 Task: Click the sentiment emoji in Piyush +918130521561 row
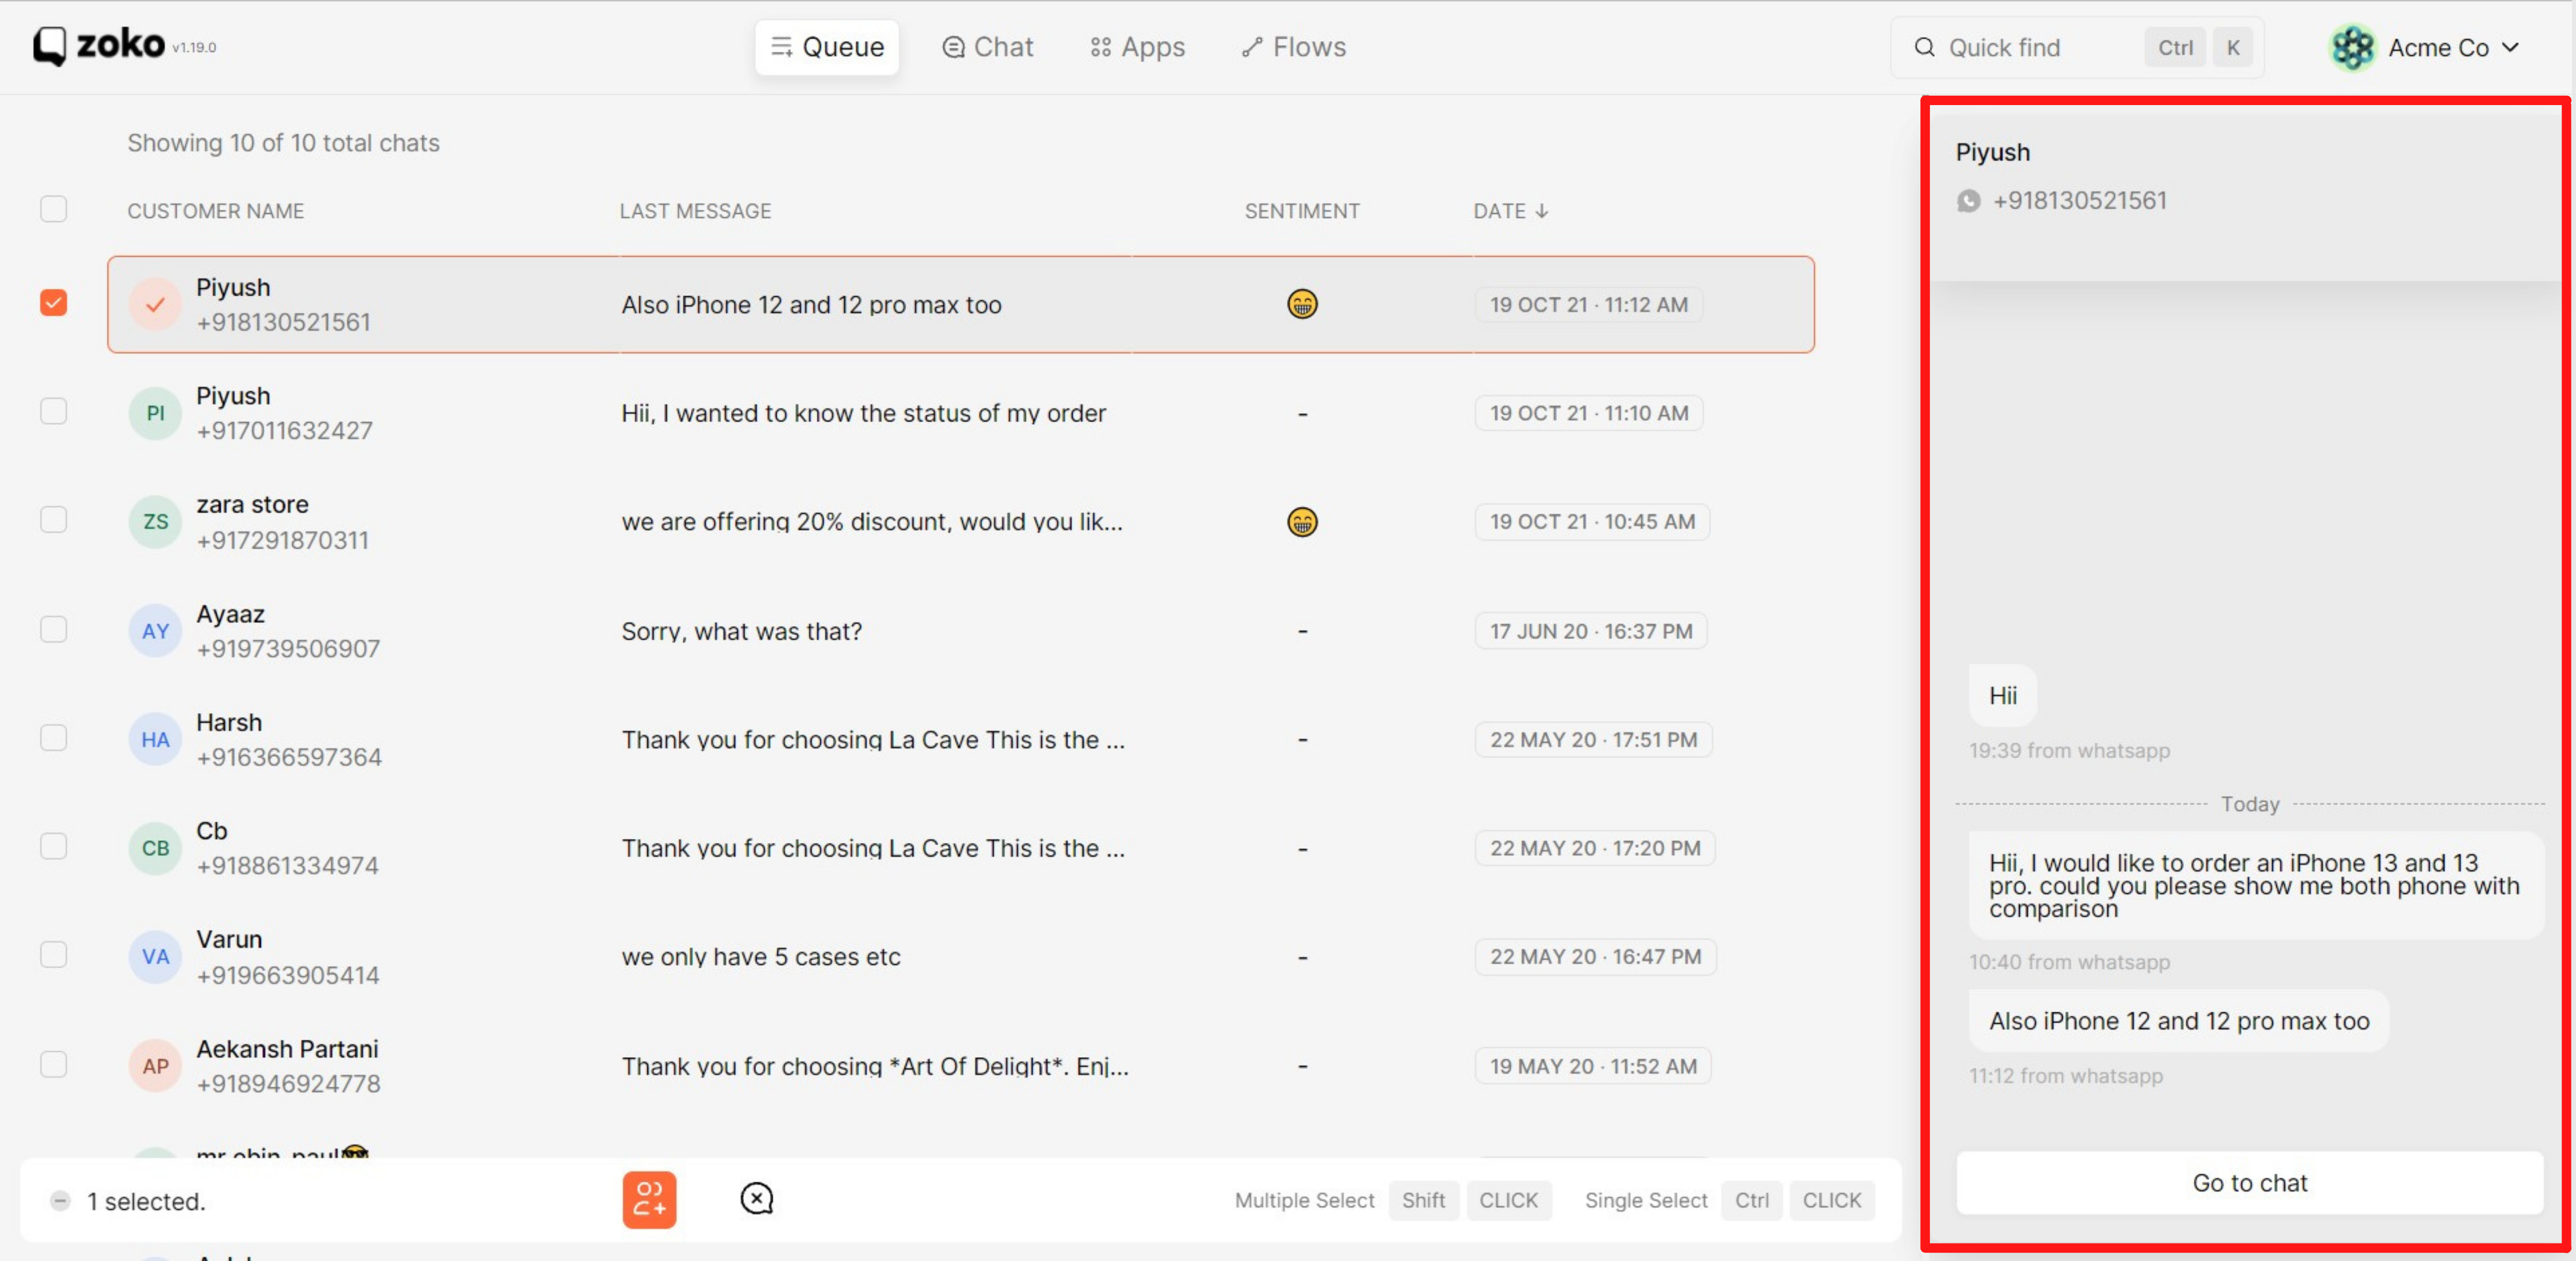[1302, 304]
